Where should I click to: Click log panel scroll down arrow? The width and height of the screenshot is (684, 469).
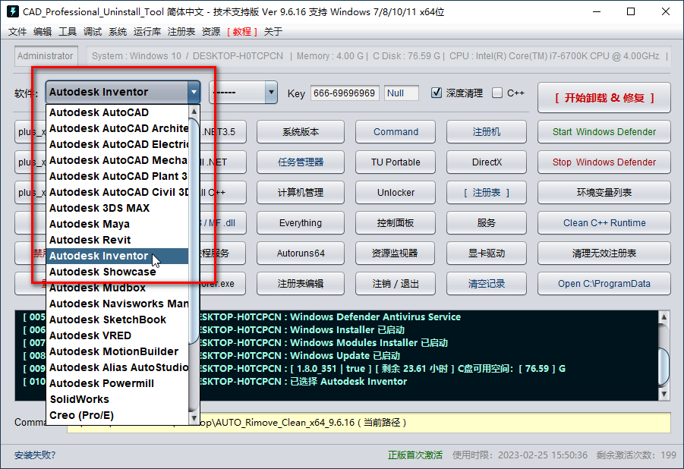(x=664, y=395)
